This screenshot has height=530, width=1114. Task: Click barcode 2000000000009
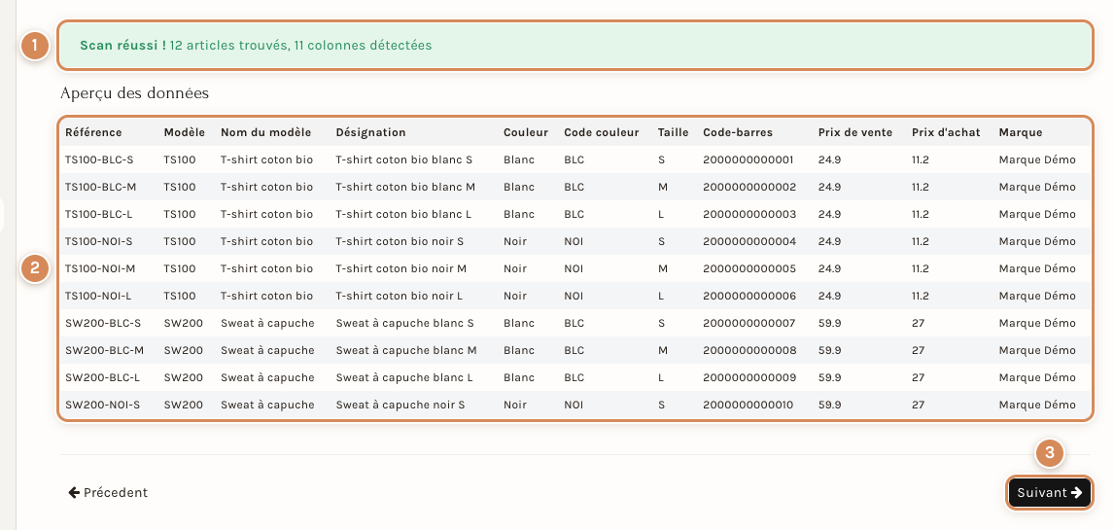coord(749,377)
